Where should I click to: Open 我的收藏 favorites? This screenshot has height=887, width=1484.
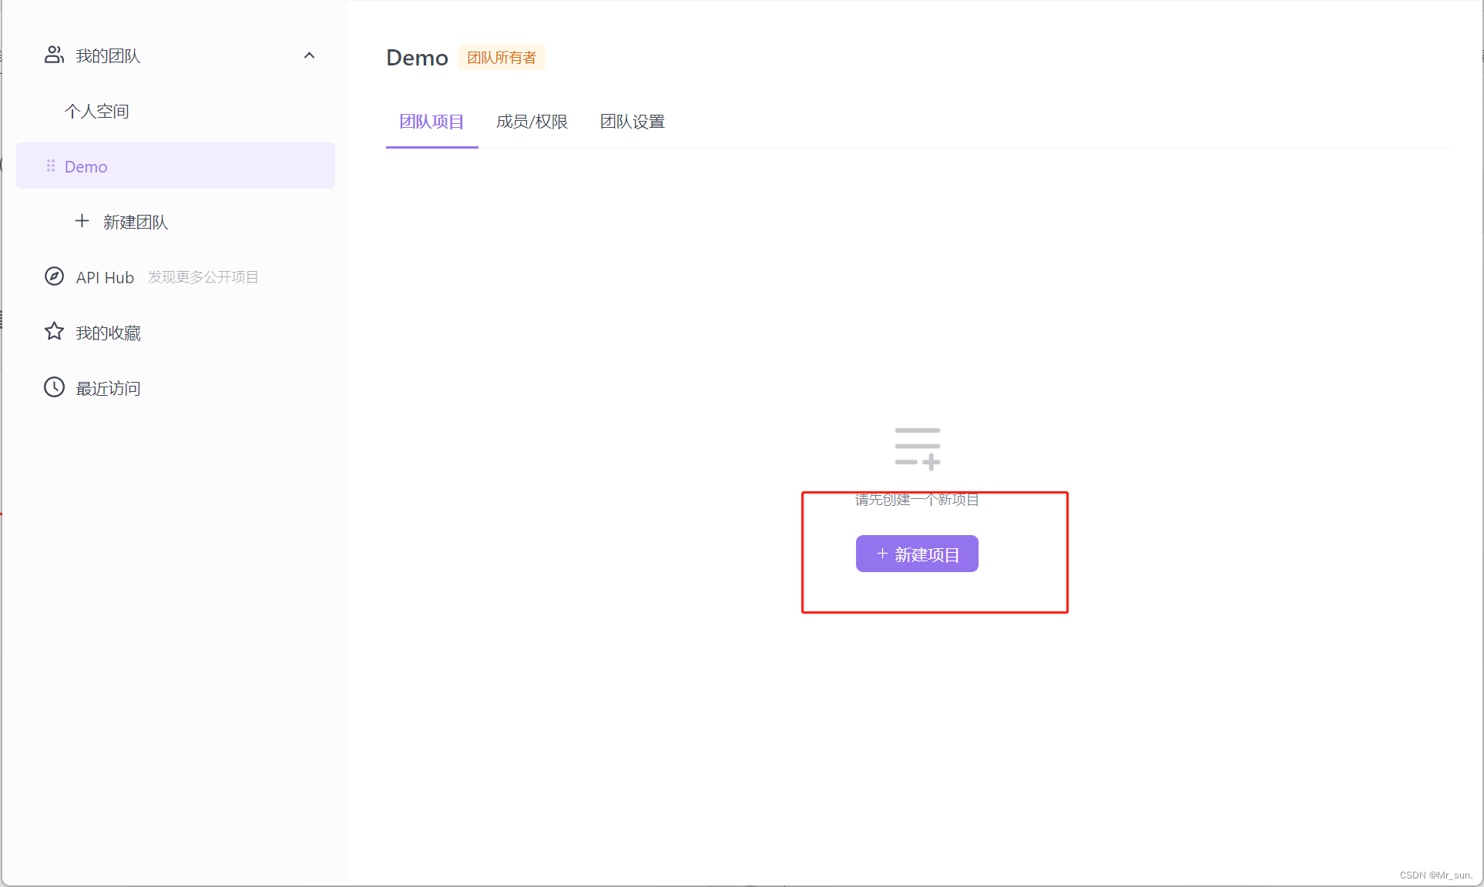click(109, 333)
